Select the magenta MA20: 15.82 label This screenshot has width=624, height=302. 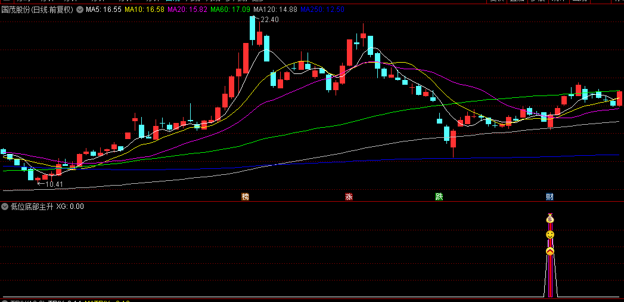(x=188, y=10)
